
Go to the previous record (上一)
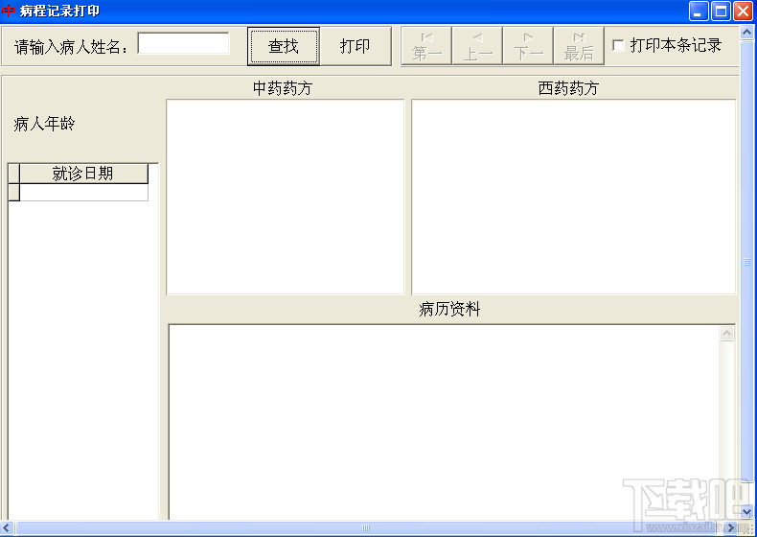[x=477, y=46]
